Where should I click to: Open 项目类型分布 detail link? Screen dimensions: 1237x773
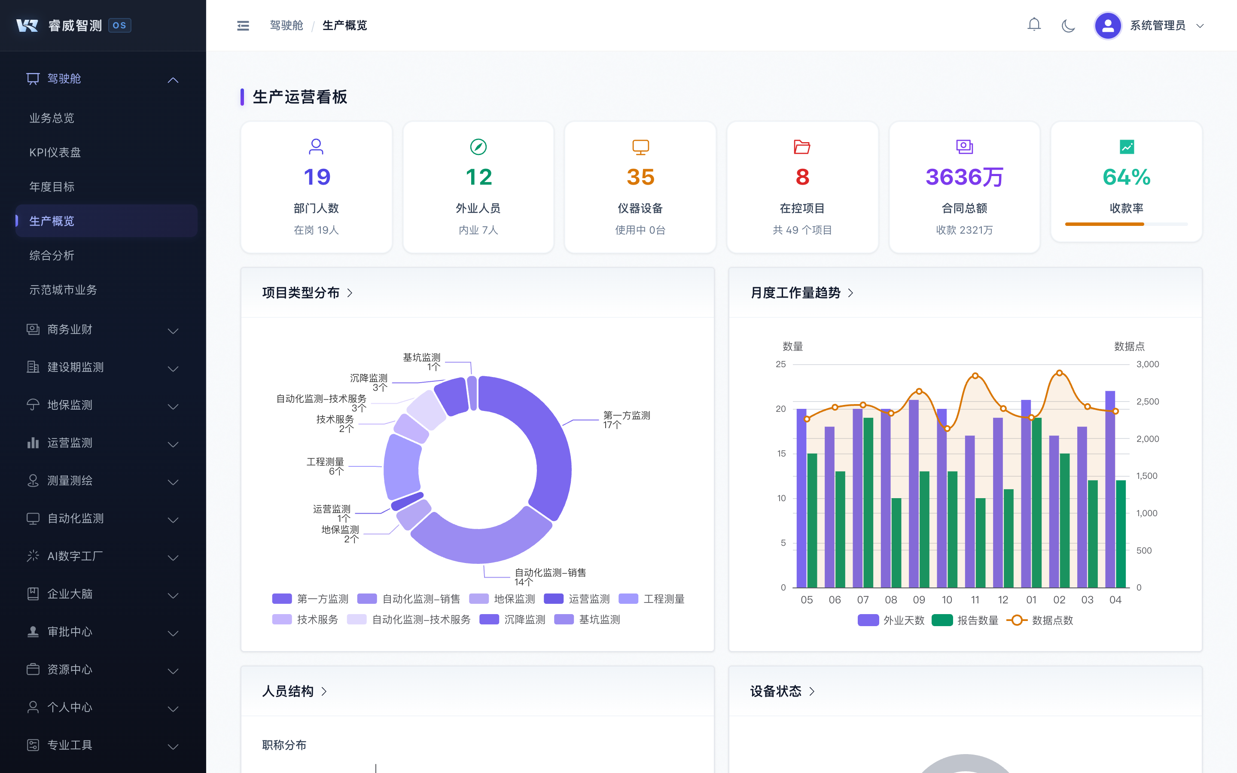coord(307,292)
